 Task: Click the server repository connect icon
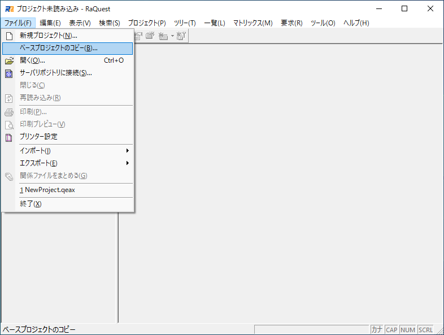(x=9, y=73)
